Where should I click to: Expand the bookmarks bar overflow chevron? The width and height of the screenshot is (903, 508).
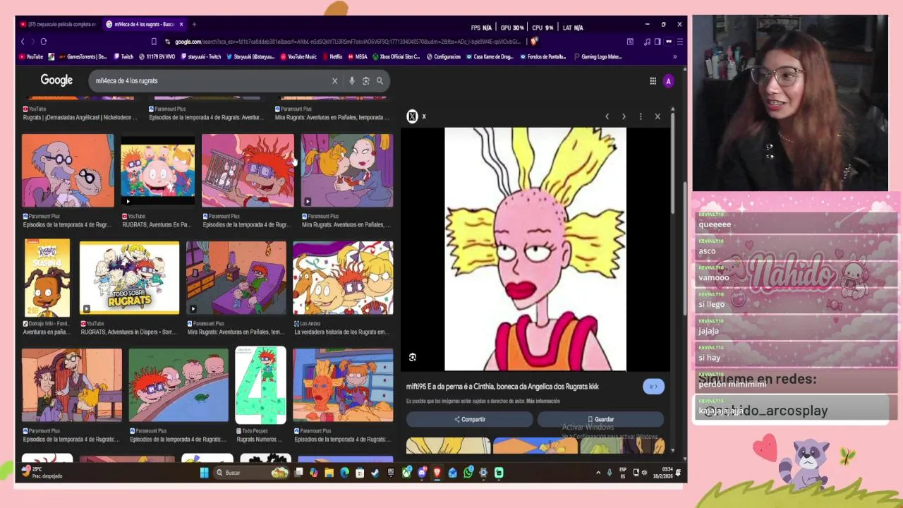tap(675, 57)
